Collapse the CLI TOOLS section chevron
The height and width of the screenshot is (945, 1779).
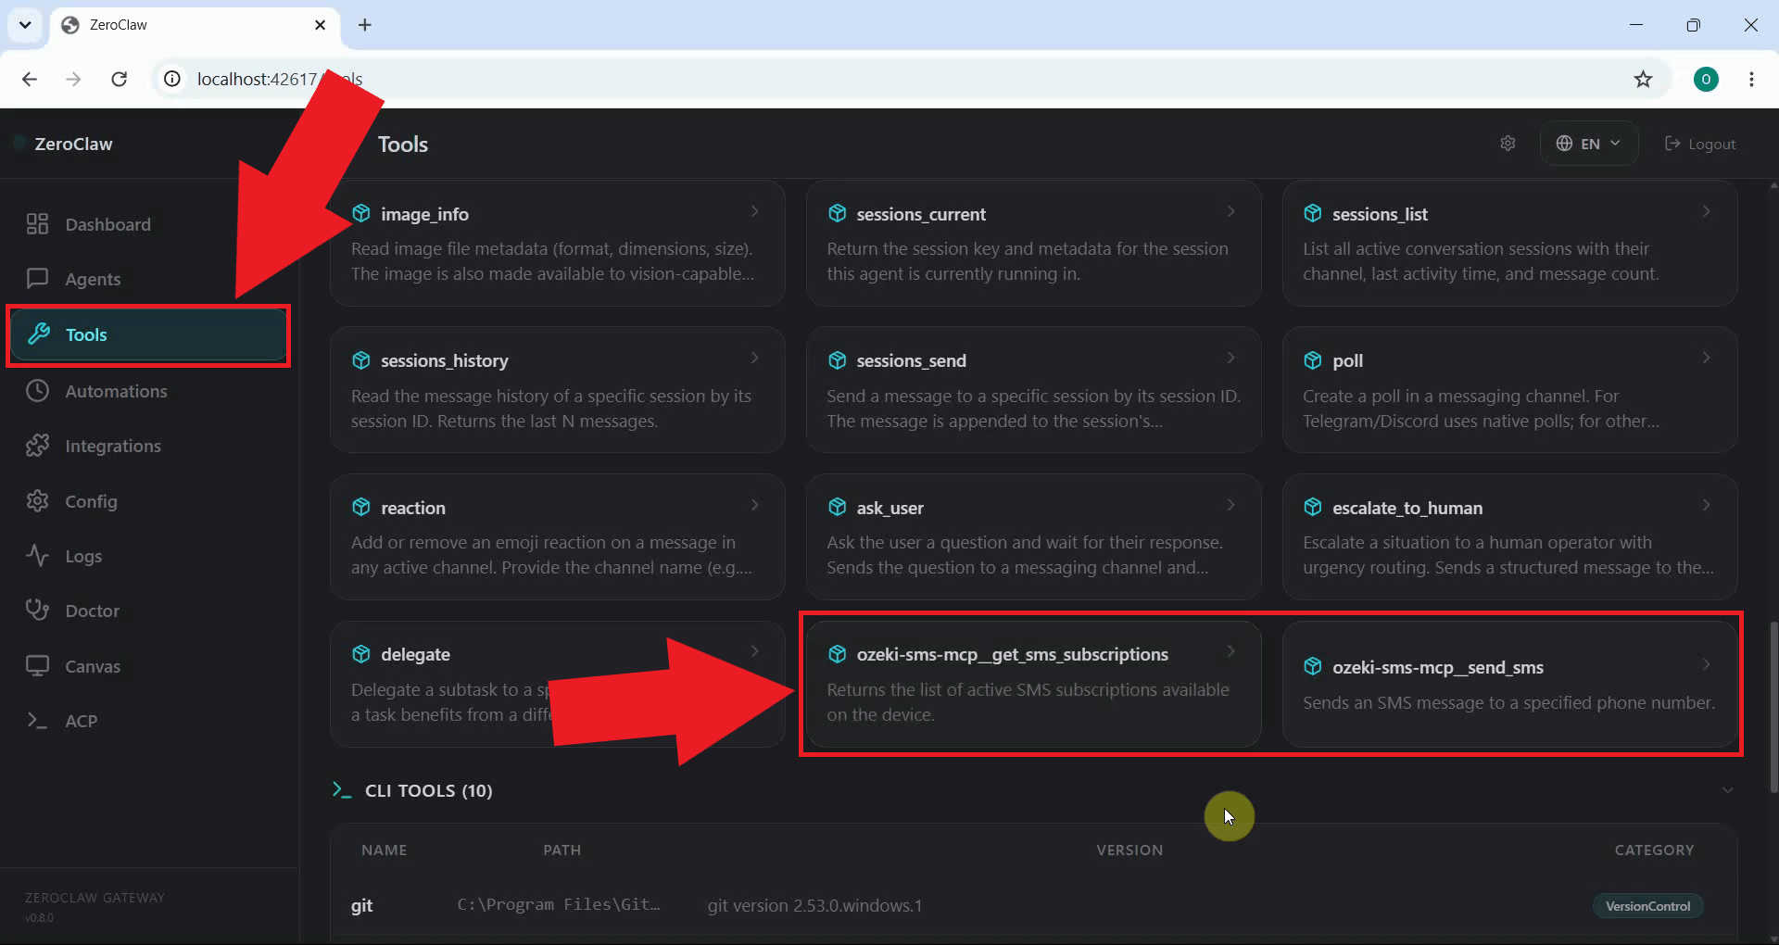(1727, 790)
